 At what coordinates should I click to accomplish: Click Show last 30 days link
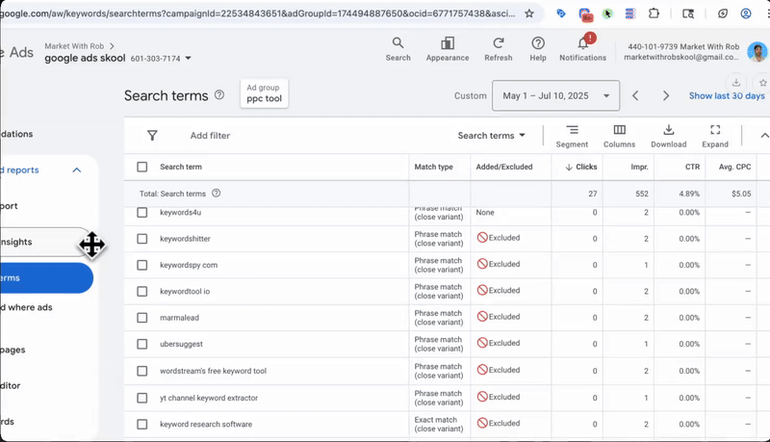click(x=727, y=95)
